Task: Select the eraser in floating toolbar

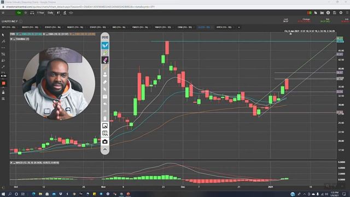Action: click(105, 82)
